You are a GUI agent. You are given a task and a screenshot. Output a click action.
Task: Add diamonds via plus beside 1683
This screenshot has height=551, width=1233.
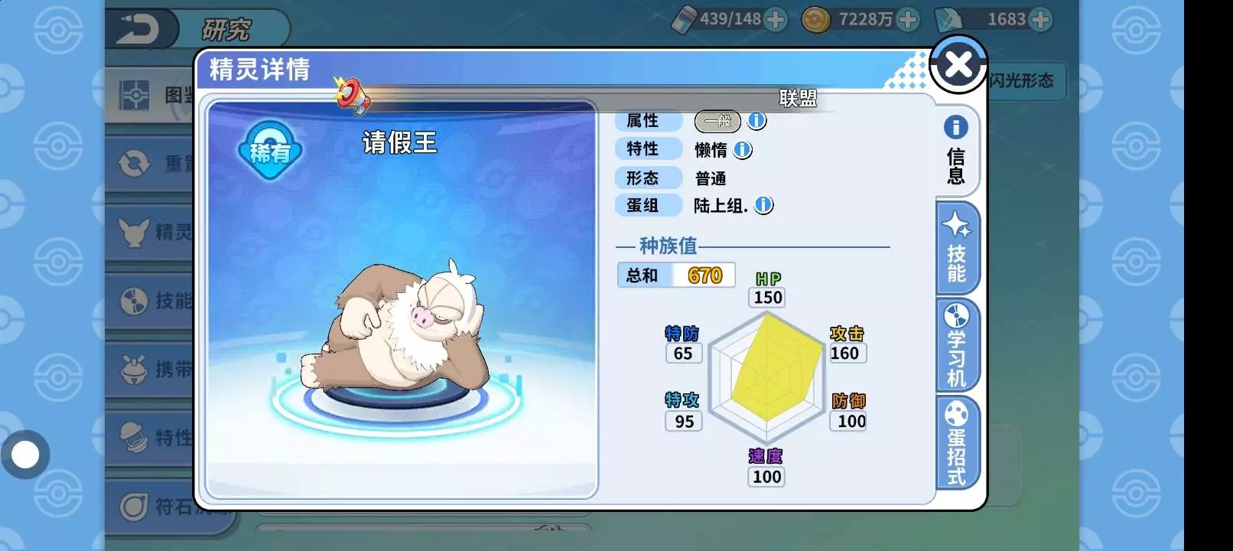point(1039,19)
